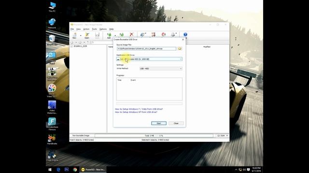Open the Handbrake desktop icon

tap(52, 139)
